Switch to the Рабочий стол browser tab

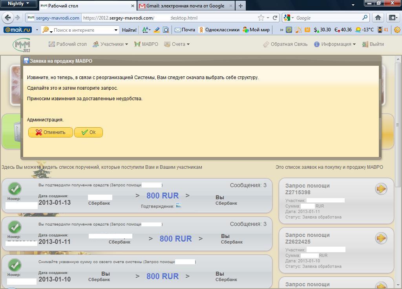coord(87,5)
